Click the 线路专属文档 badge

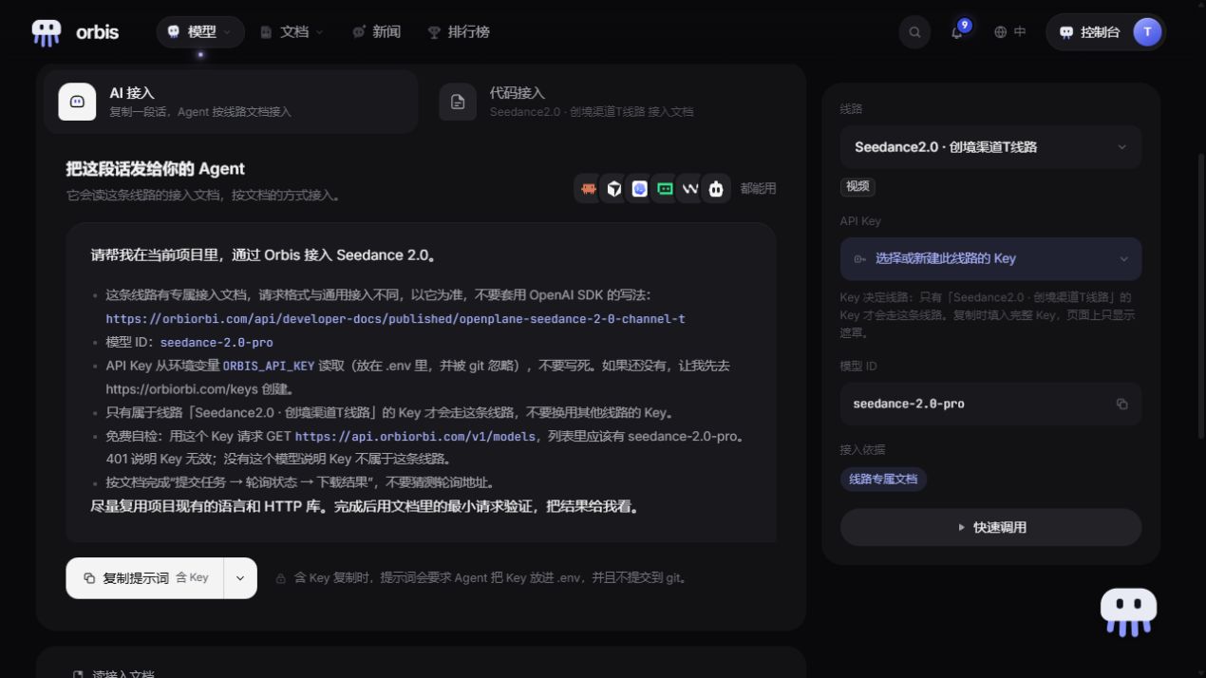click(883, 480)
